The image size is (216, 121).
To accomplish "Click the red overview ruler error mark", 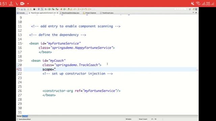I will 197,70.
